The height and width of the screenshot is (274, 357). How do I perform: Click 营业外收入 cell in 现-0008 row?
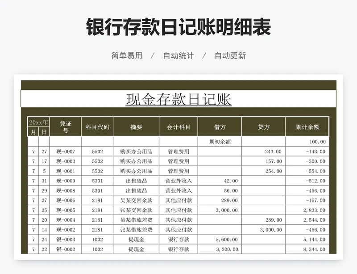click(178, 190)
